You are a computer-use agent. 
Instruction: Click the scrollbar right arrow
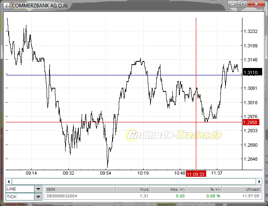(259, 181)
